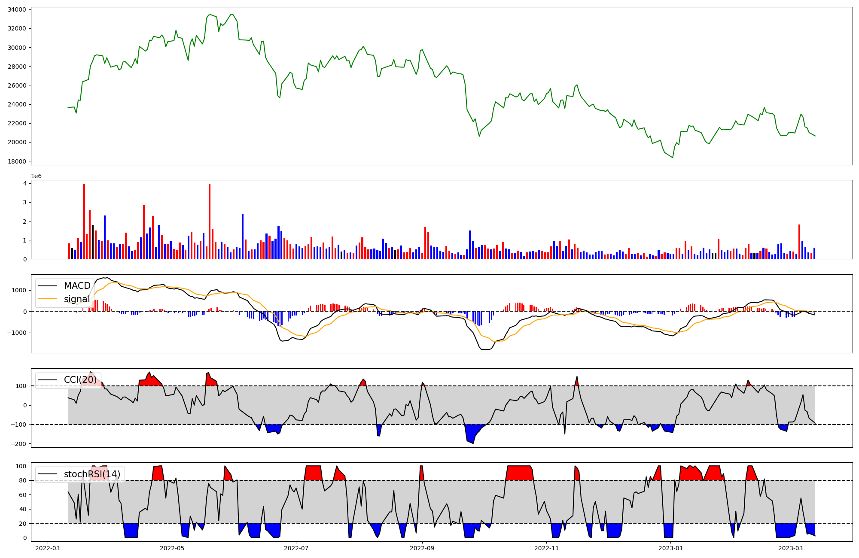
Task: Click the 2022-05 date tick label
Action: pos(172,548)
